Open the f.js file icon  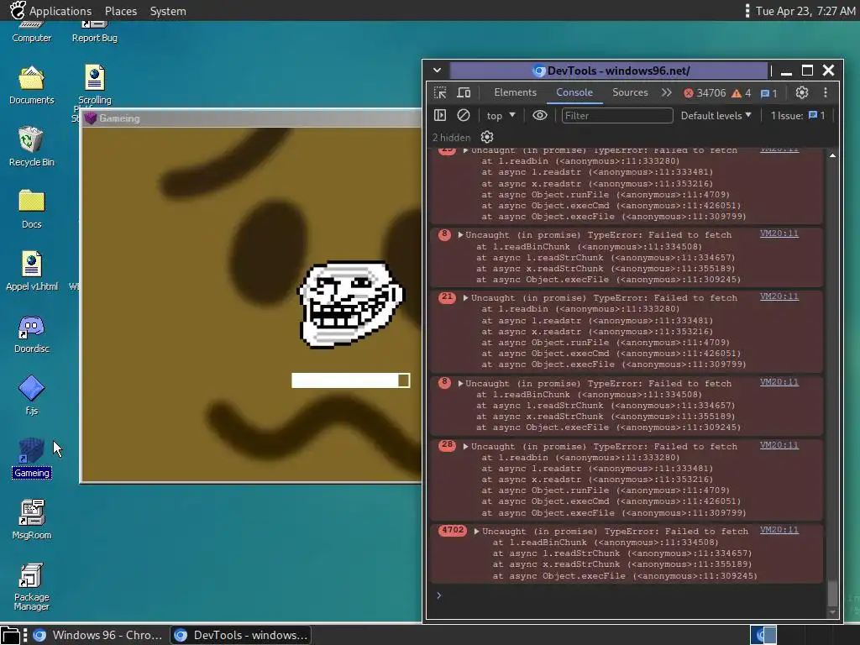click(x=31, y=396)
